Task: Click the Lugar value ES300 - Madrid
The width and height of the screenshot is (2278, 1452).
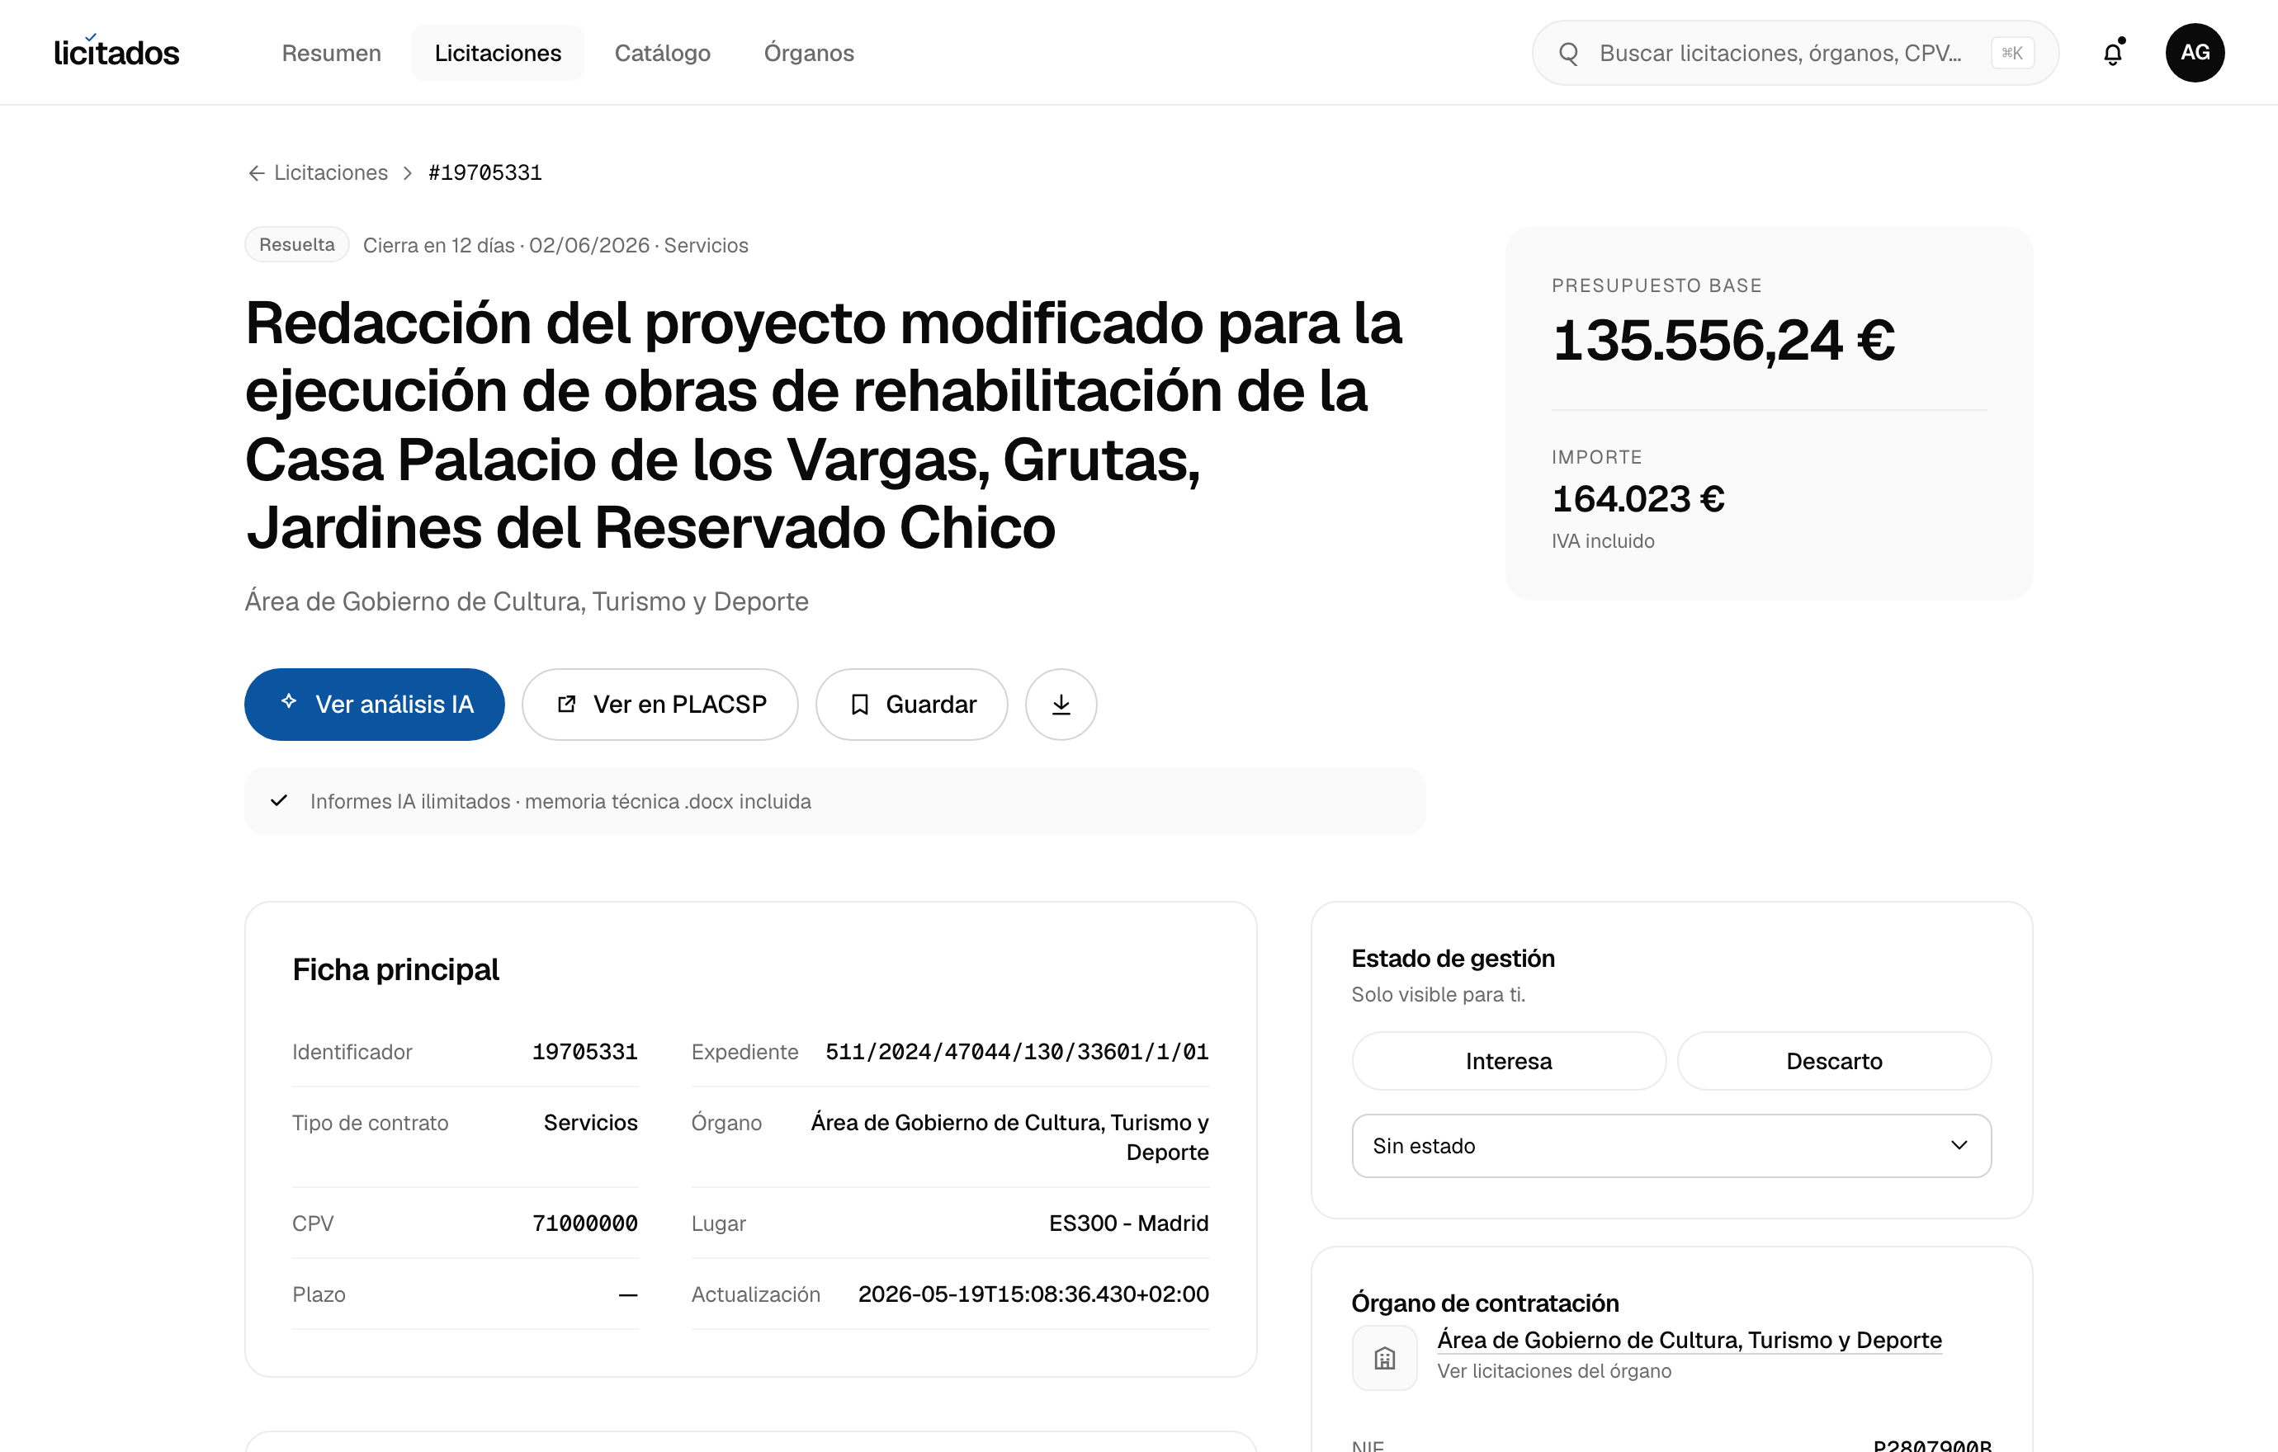Action: [1128, 1223]
